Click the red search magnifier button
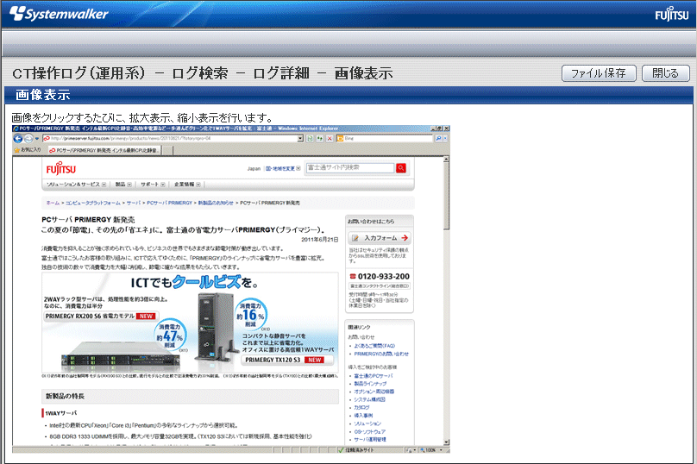The height and width of the screenshot is (464, 697). pos(400,168)
